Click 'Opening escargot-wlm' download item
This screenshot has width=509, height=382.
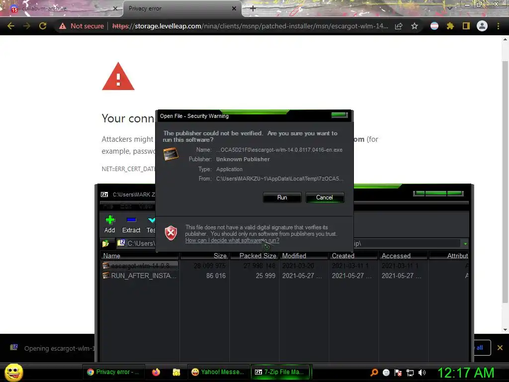(52, 348)
